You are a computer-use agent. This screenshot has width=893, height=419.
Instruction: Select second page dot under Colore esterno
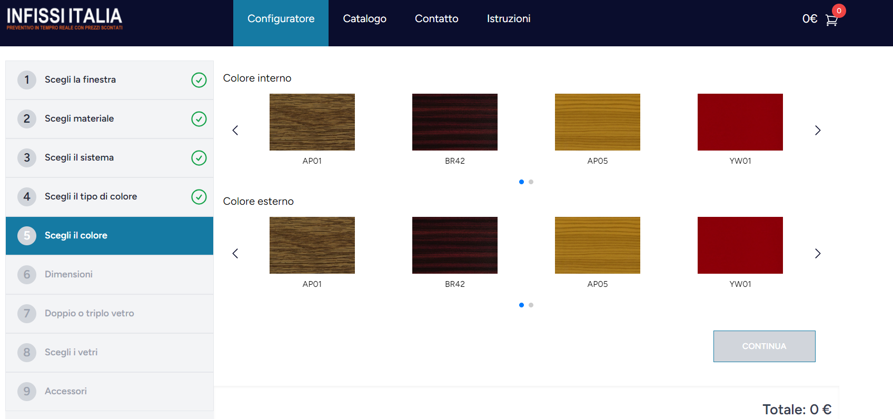(531, 305)
